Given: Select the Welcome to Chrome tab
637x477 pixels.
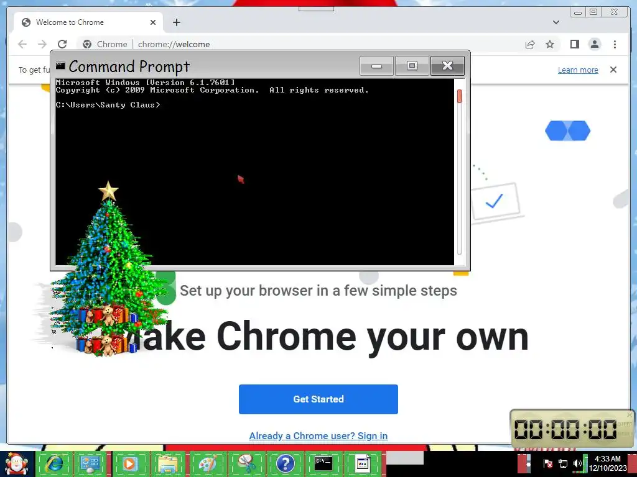Looking at the screenshot, I should pyautogui.click(x=88, y=22).
